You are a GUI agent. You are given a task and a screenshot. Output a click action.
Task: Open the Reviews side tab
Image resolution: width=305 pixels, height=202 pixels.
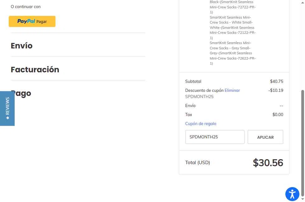pos(7,109)
